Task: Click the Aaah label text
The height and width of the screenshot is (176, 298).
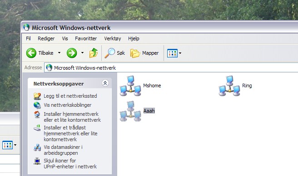Action: click(x=149, y=111)
